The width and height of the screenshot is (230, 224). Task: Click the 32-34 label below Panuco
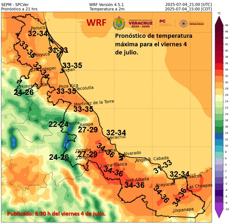38,33
